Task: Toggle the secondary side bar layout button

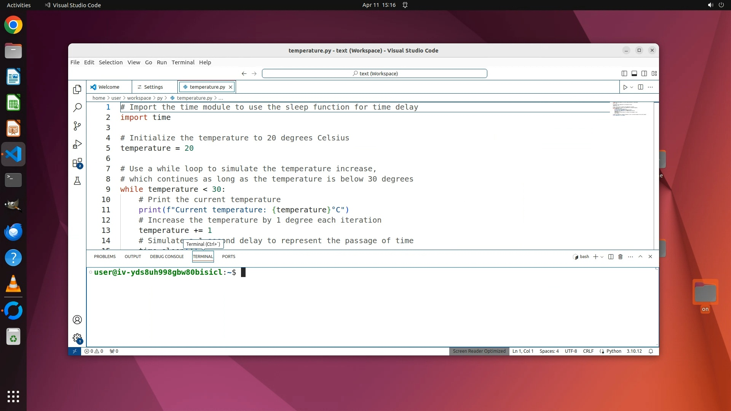Action: [644, 73]
